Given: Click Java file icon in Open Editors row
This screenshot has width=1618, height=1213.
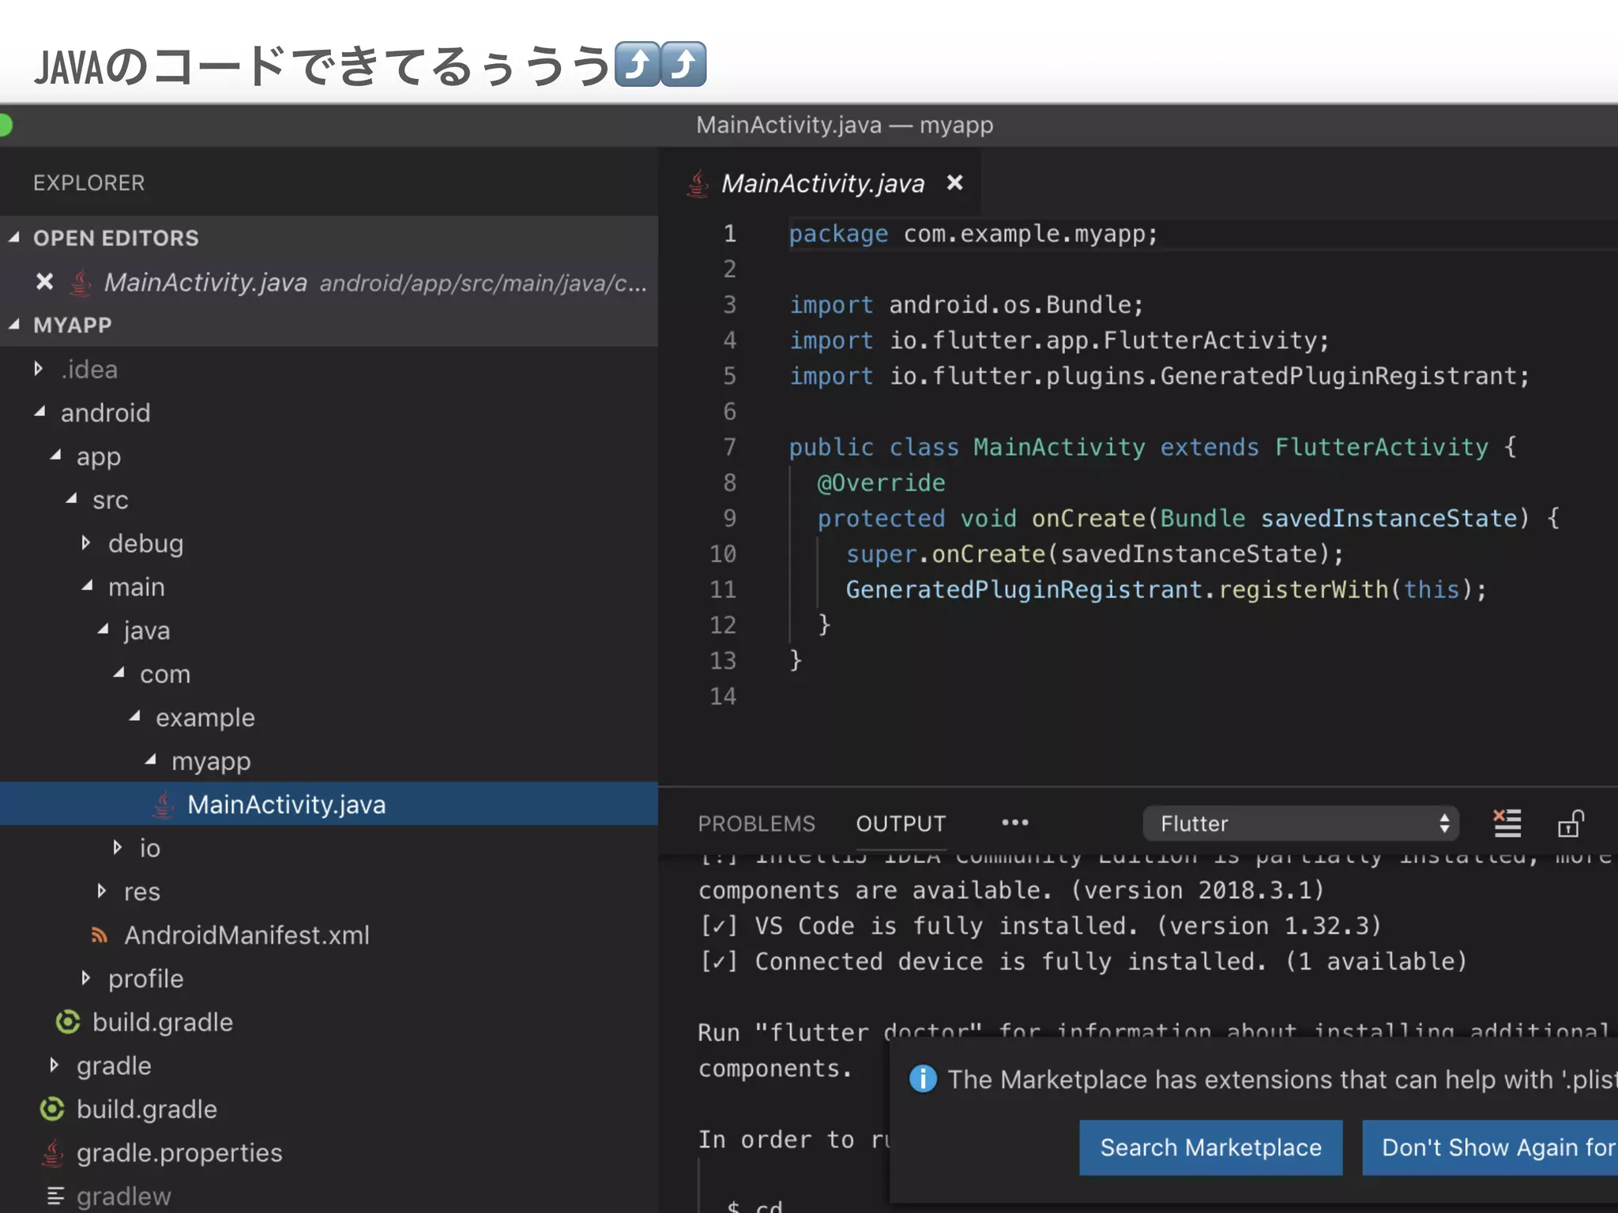Looking at the screenshot, I should coord(80,283).
